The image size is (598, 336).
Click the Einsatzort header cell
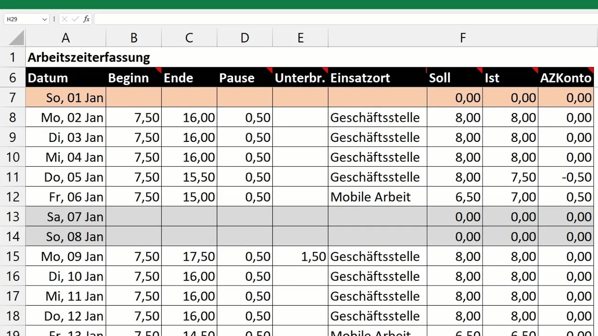tap(377, 77)
